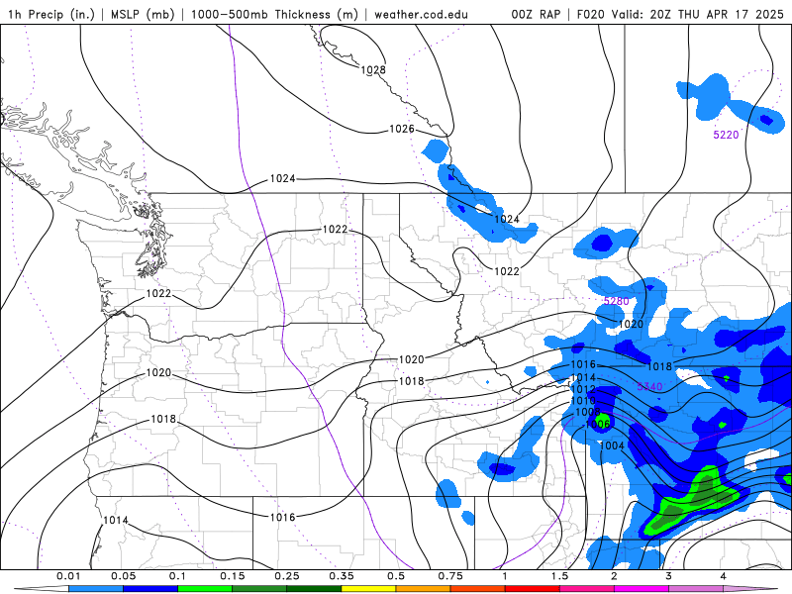Click the 1026 isobar label
This screenshot has width=792, height=594.
coord(402,129)
